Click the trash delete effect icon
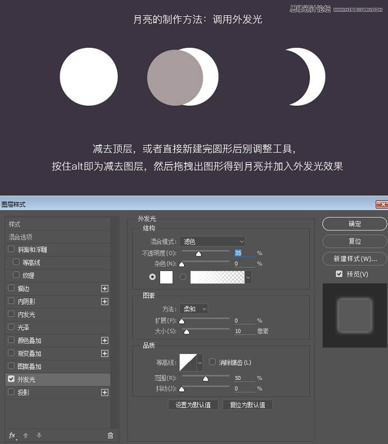This screenshot has height=444, width=388. pyautogui.click(x=111, y=436)
